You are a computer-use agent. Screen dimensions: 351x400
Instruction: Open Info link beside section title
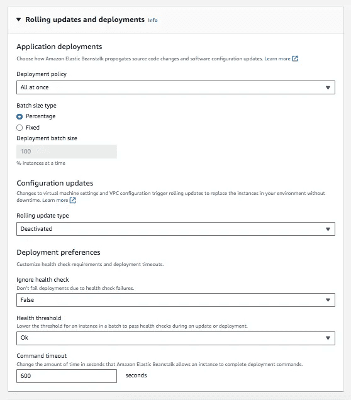(153, 20)
